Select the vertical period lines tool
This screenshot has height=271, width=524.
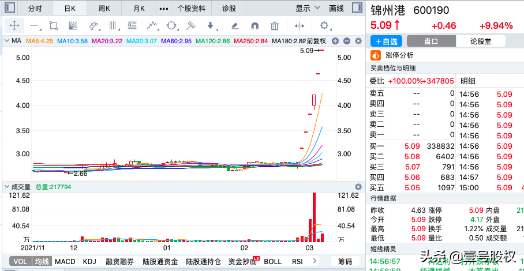[114, 26]
